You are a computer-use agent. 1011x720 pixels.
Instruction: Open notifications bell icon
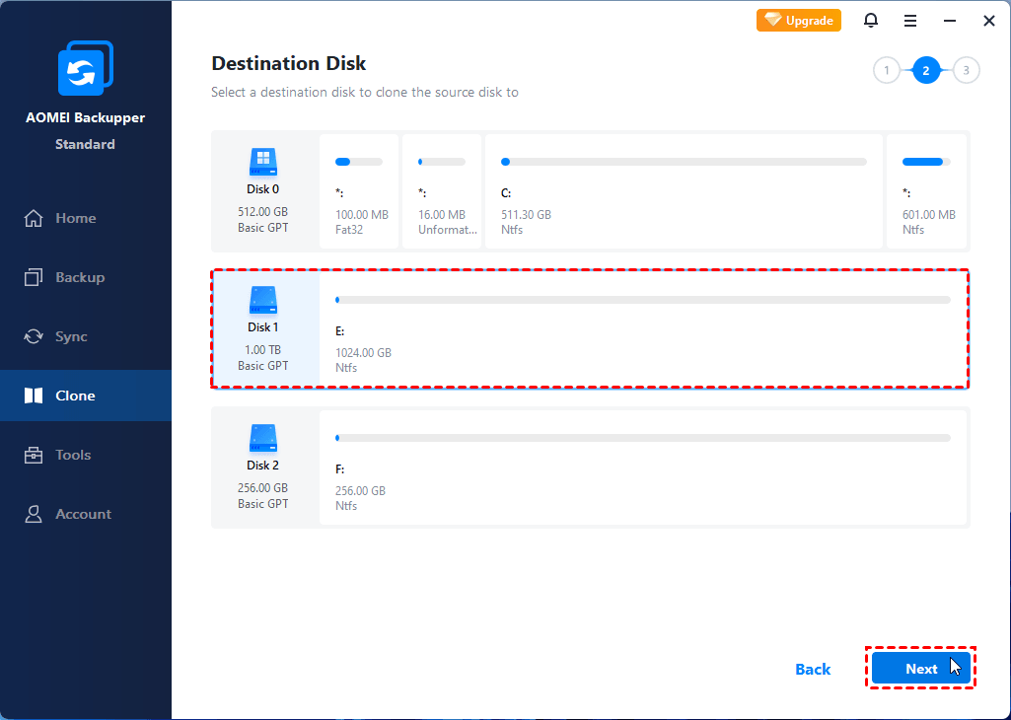tap(871, 21)
